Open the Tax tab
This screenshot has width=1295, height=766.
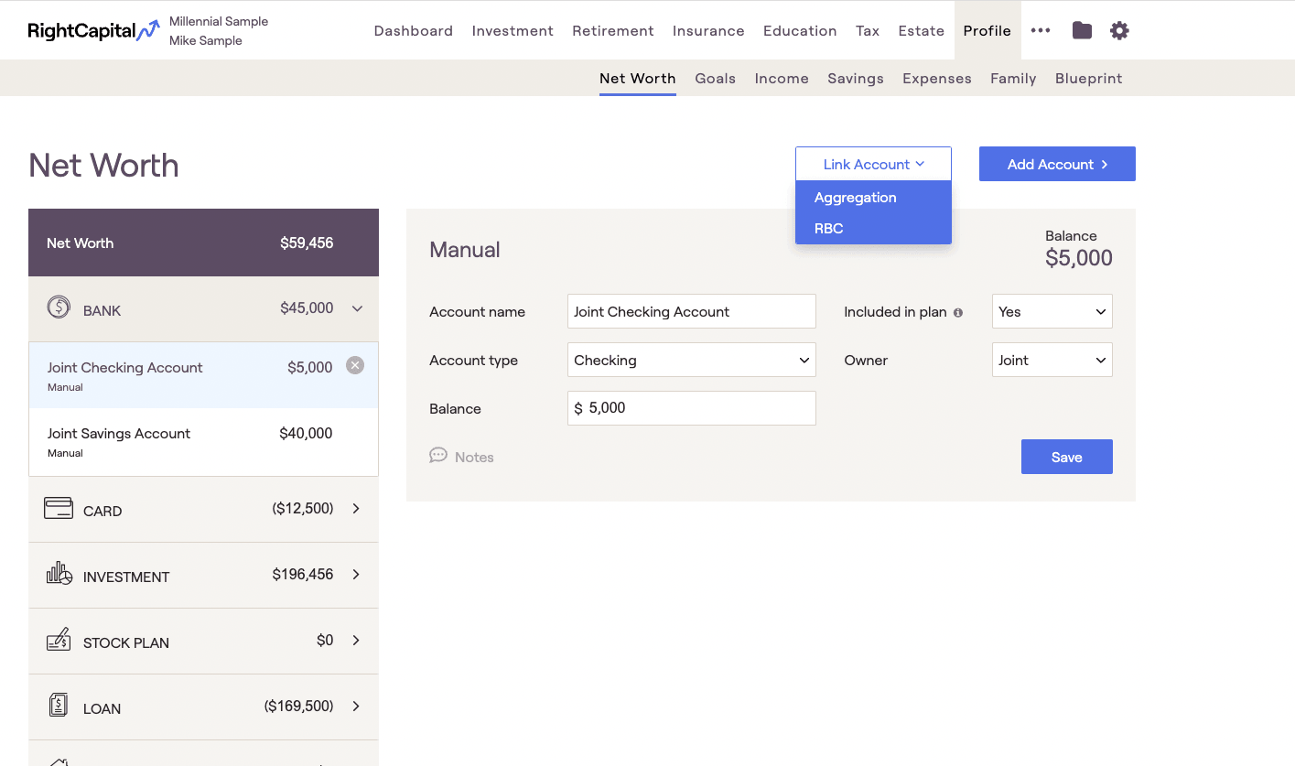click(x=868, y=30)
